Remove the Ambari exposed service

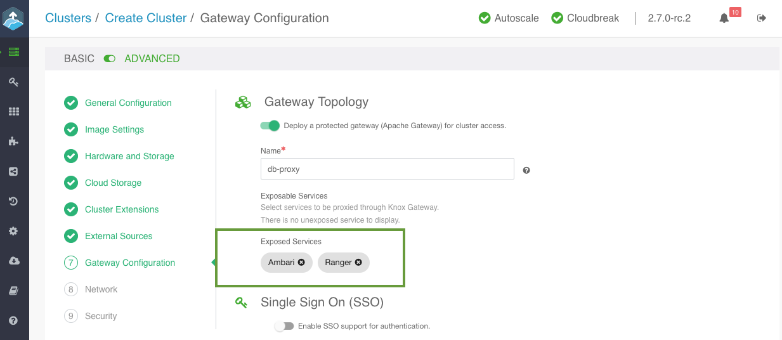point(301,262)
